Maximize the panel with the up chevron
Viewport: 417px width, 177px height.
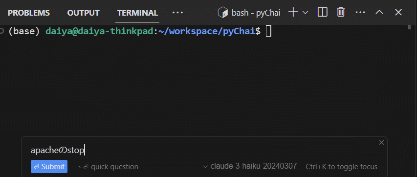[x=379, y=12]
